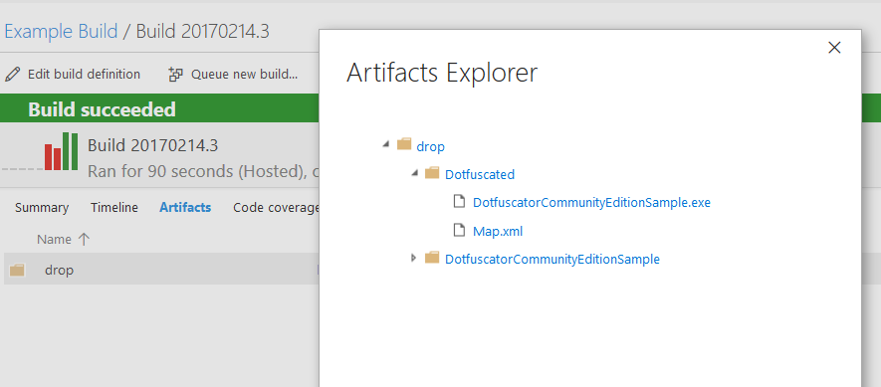Click the pencil edit icon
The image size is (881, 387).
pyautogui.click(x=12, y=75)
